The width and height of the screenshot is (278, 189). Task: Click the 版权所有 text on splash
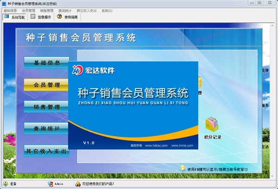pyautogui.click(x=136, y=146)
